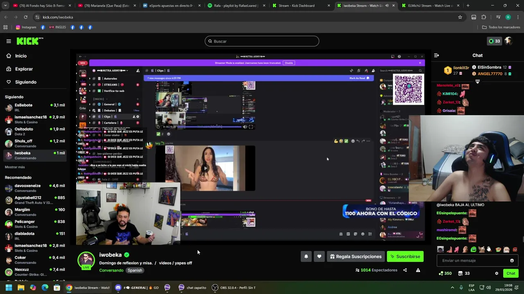The height and width of the screenshot is (294, 524).
Task: Show hidden tray icons chevron
Action: (452, 287)
